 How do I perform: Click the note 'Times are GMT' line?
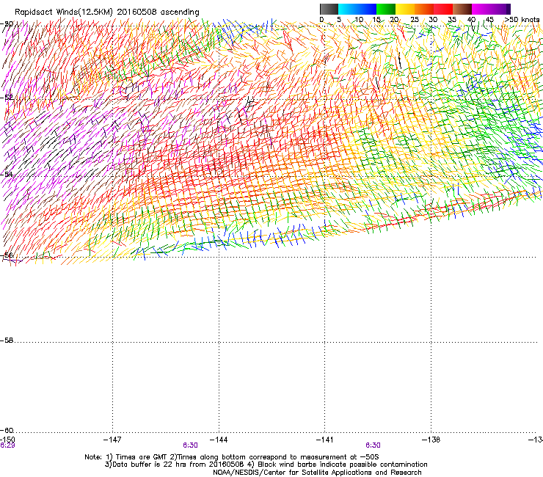[x=232, y=457]
